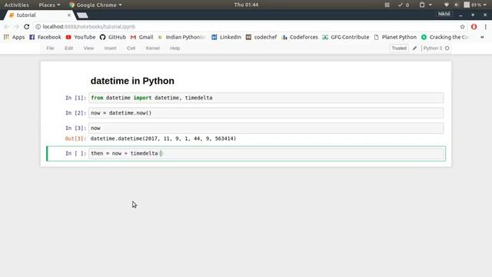Open the Opera extension icon
Image resolution: width=492 pixels, height=277 pixels.
(x=474, y=27)
